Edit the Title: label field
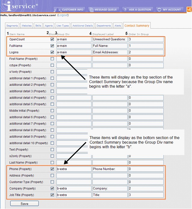 point(110,195)
